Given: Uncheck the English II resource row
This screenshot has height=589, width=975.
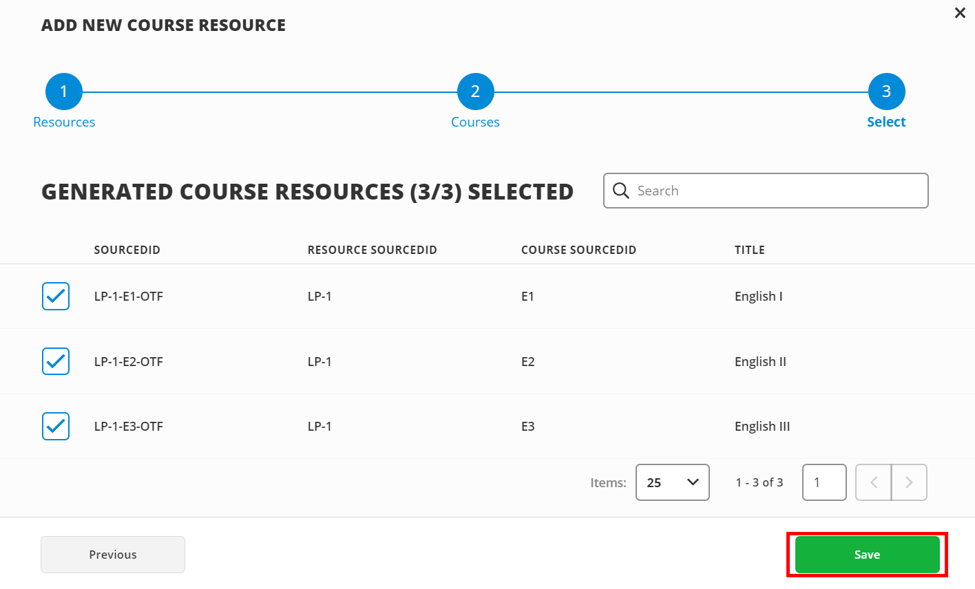Looking at the screenshot, I should [x=56, y=361].
